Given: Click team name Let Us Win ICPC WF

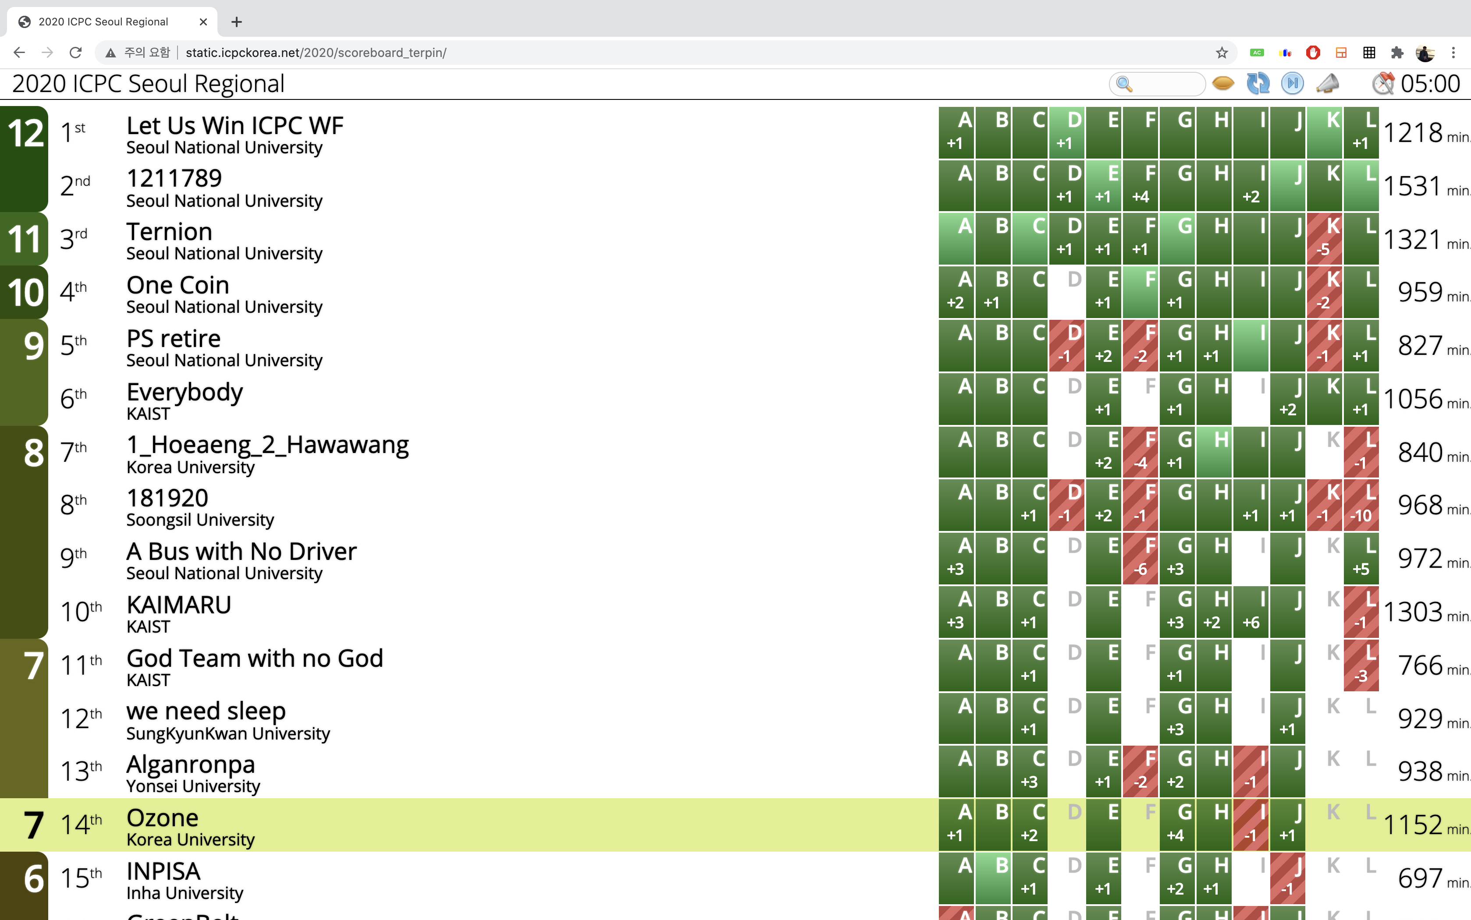Looking at the screenshot, I should [235, 125].
